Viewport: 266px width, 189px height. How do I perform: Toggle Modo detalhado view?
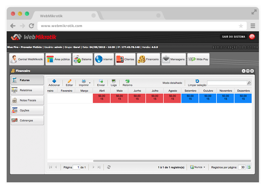pyautogui.click(x=172, y=83)
